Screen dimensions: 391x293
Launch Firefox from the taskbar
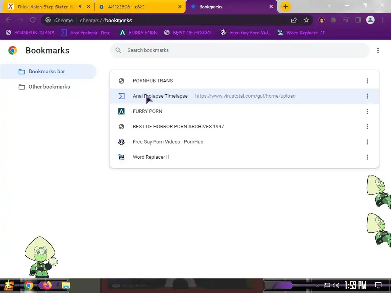coord(47,285)
